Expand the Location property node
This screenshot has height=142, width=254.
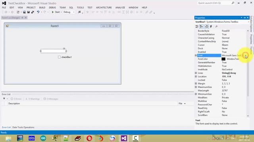coord(196,77)
